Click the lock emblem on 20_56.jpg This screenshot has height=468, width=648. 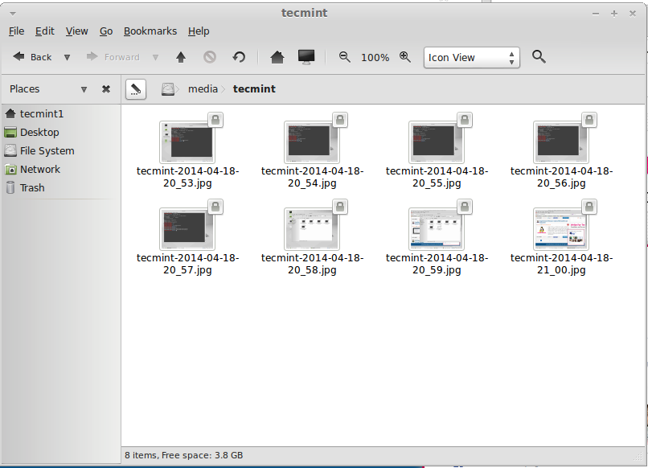589,120
